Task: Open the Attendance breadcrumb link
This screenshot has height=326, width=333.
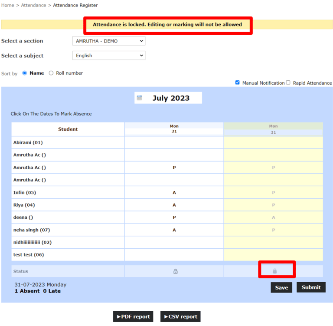Action: (x=33, y=5)
